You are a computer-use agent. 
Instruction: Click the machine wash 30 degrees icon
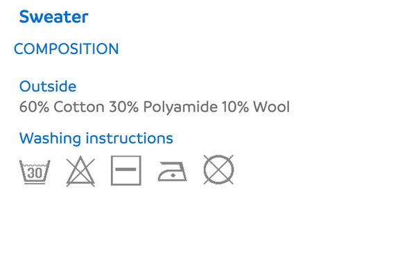tap(35, 172)
